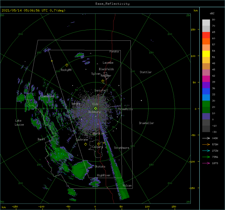Click the Stettler city label
The height and width of the screenshot is (210, 225).
146,72
